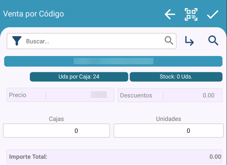Click the Venta por Código title
The width and height of the screenshot is (227, 165).
click(x=34, y=14)
